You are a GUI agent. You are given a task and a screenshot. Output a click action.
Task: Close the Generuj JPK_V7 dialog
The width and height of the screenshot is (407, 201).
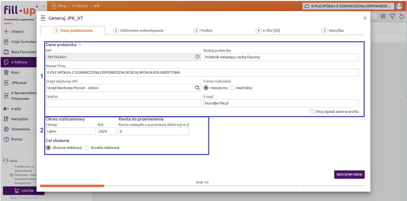pyautogui.click(x=365, y=18)
